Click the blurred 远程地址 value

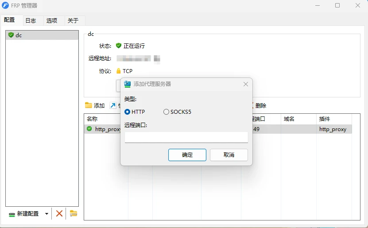click(138, 58)
